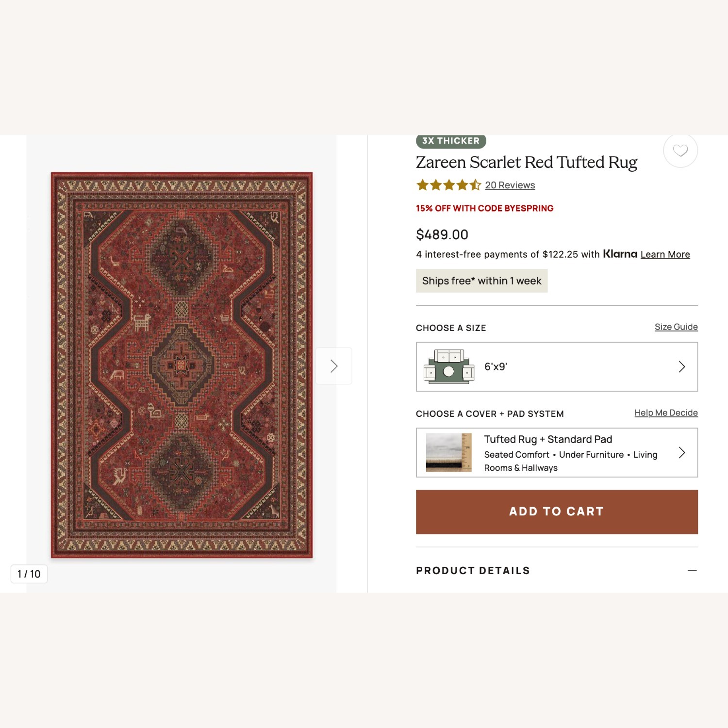728x728 pixels.
Task: Click the next image arrow
Action: [333, 366]
